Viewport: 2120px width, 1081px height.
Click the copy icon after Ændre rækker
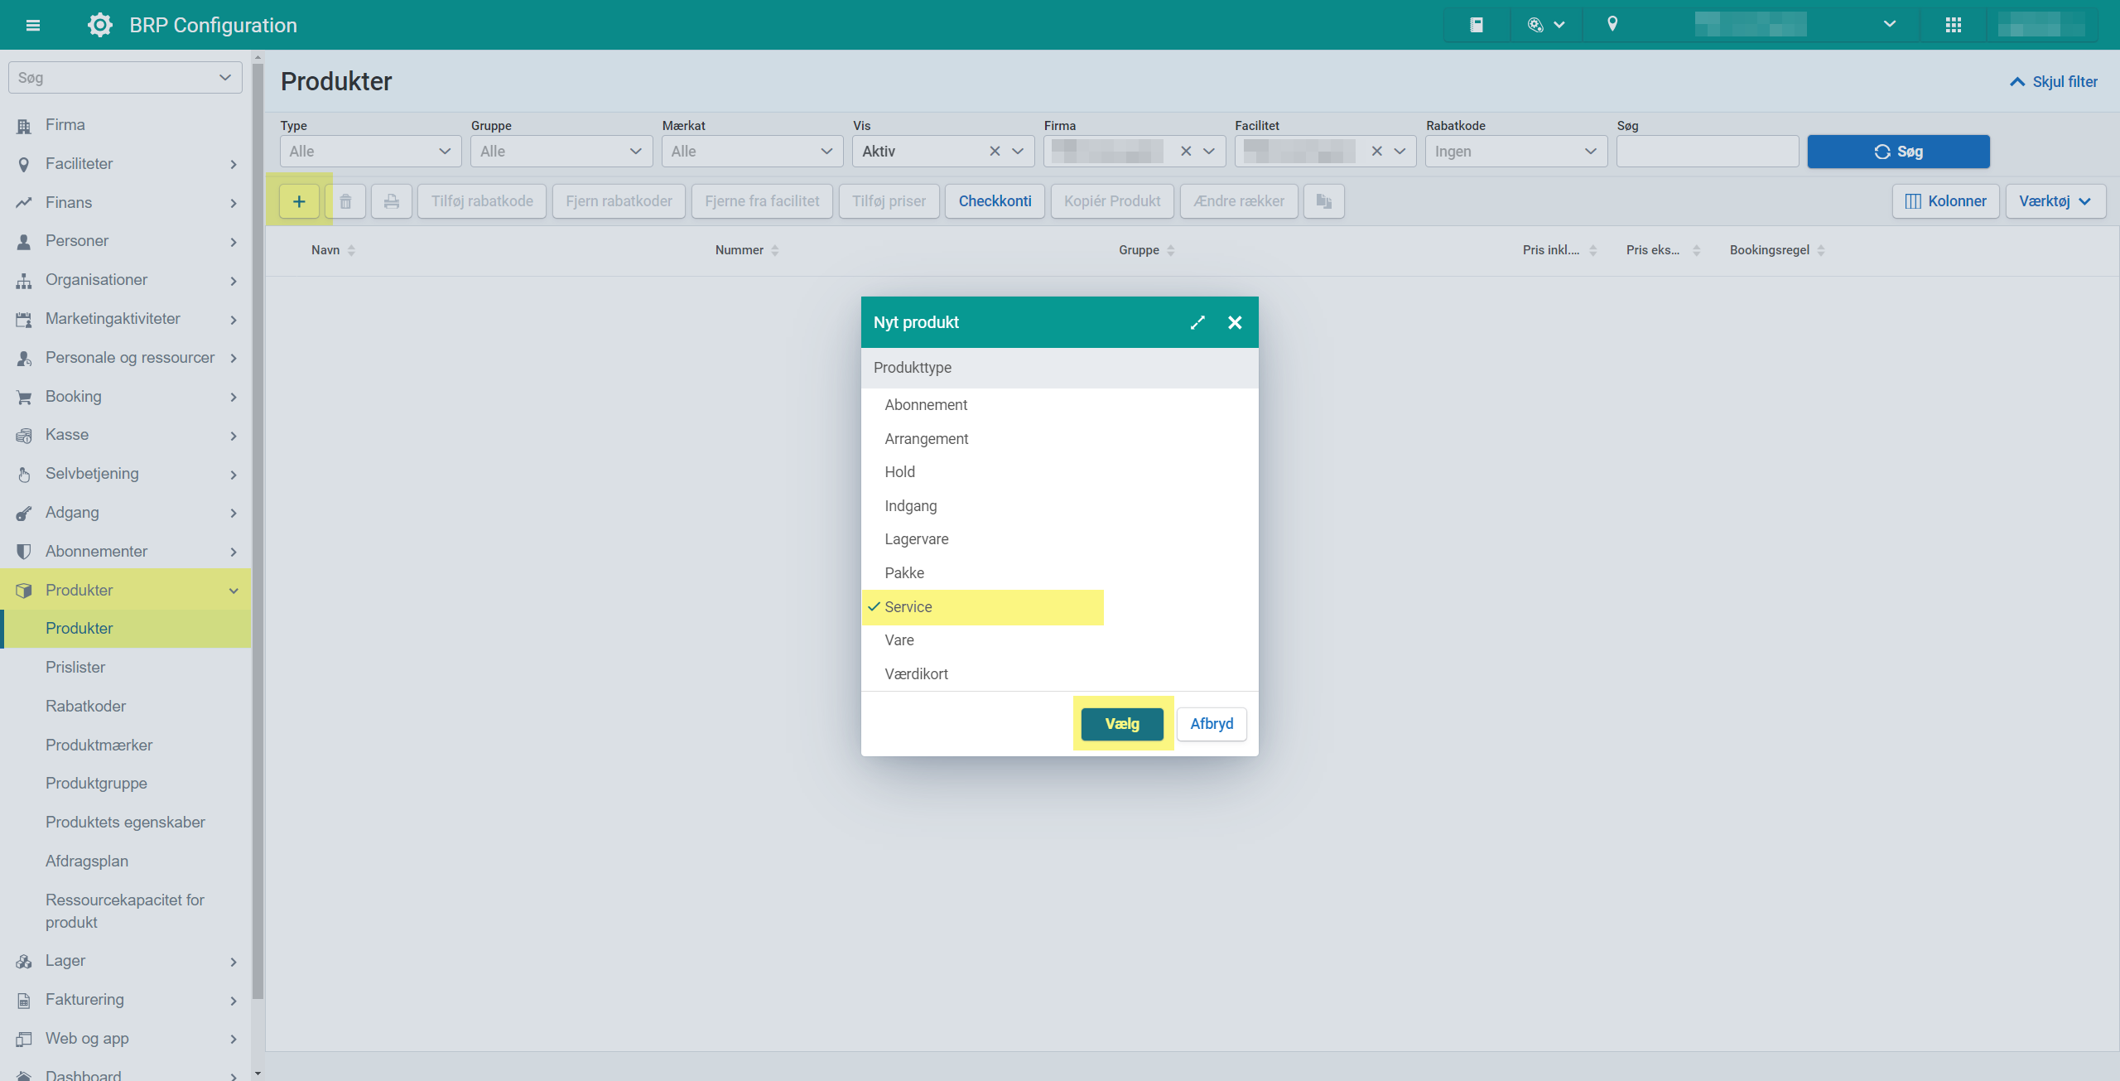pyautogui.click(x=1324, y=201)
